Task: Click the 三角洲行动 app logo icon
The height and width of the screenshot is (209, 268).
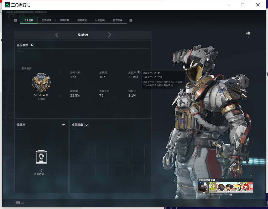Action: click(x=7, y=5)
